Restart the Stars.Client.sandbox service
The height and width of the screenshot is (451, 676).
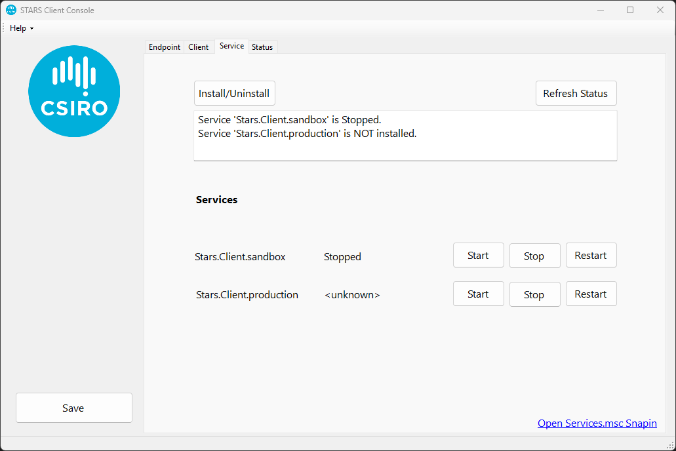tap(591, 255)
